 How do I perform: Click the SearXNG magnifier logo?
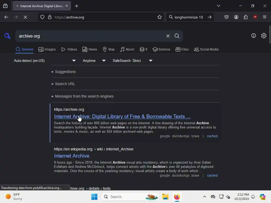(7, 36)
